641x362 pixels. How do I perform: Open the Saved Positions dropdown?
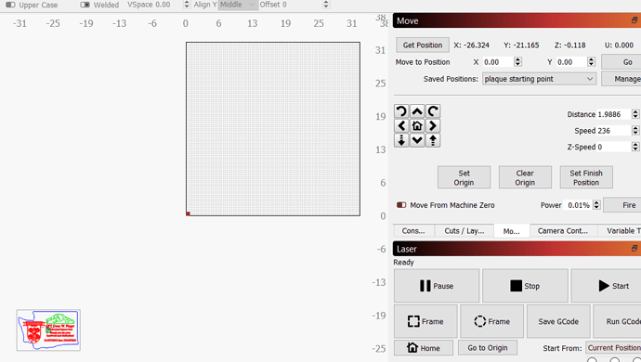(539, 79)
